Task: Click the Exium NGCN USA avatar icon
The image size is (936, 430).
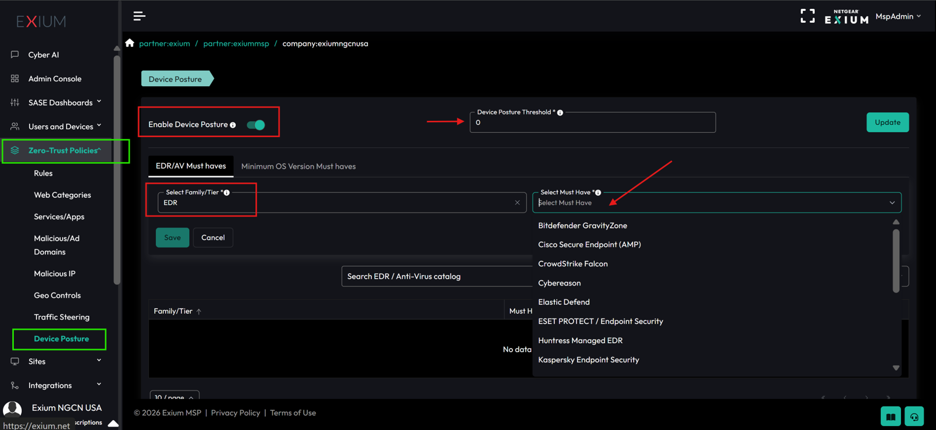Action: [12, 409]
